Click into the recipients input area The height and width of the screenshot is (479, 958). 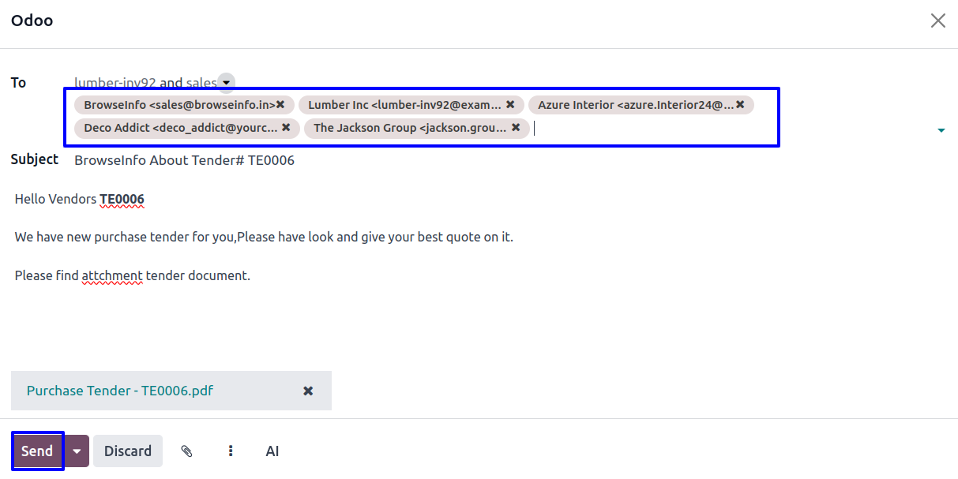tap(648, 128)
